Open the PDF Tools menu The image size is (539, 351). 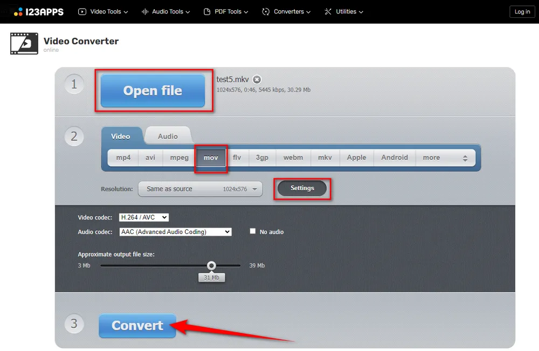pyautogui.click(x=226, y=12)
